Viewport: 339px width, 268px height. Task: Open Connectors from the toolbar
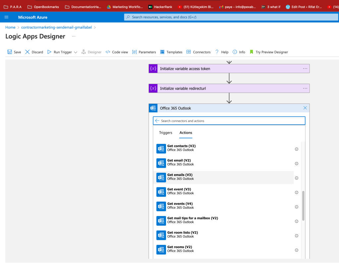click(x=198, y=52)
